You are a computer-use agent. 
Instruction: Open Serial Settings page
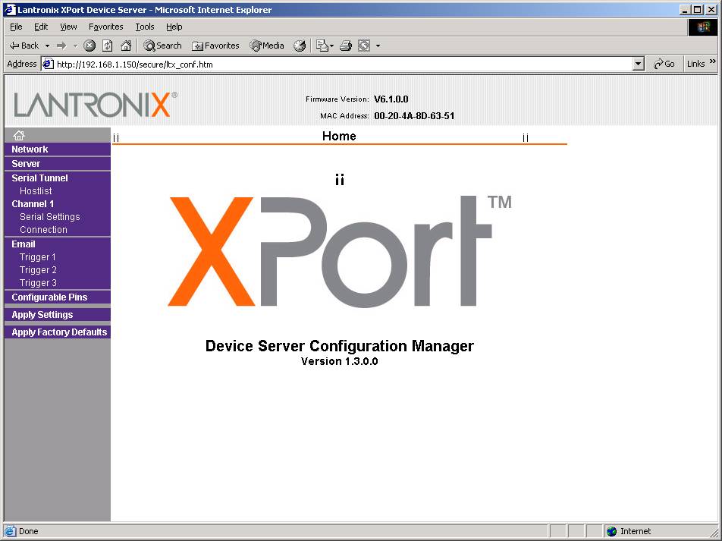pyautogui.click(x=50, y=216)
